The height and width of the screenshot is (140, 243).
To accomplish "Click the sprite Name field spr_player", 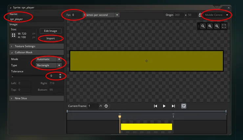I will (x=36, y=19).
